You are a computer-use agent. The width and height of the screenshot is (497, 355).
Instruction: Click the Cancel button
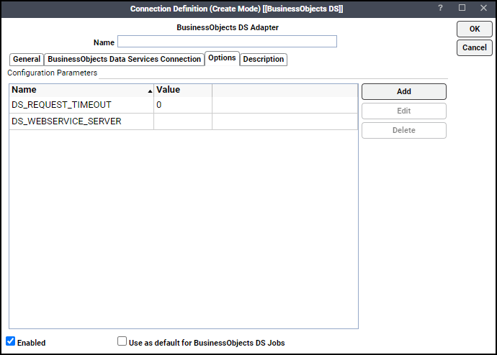(475, 47)
